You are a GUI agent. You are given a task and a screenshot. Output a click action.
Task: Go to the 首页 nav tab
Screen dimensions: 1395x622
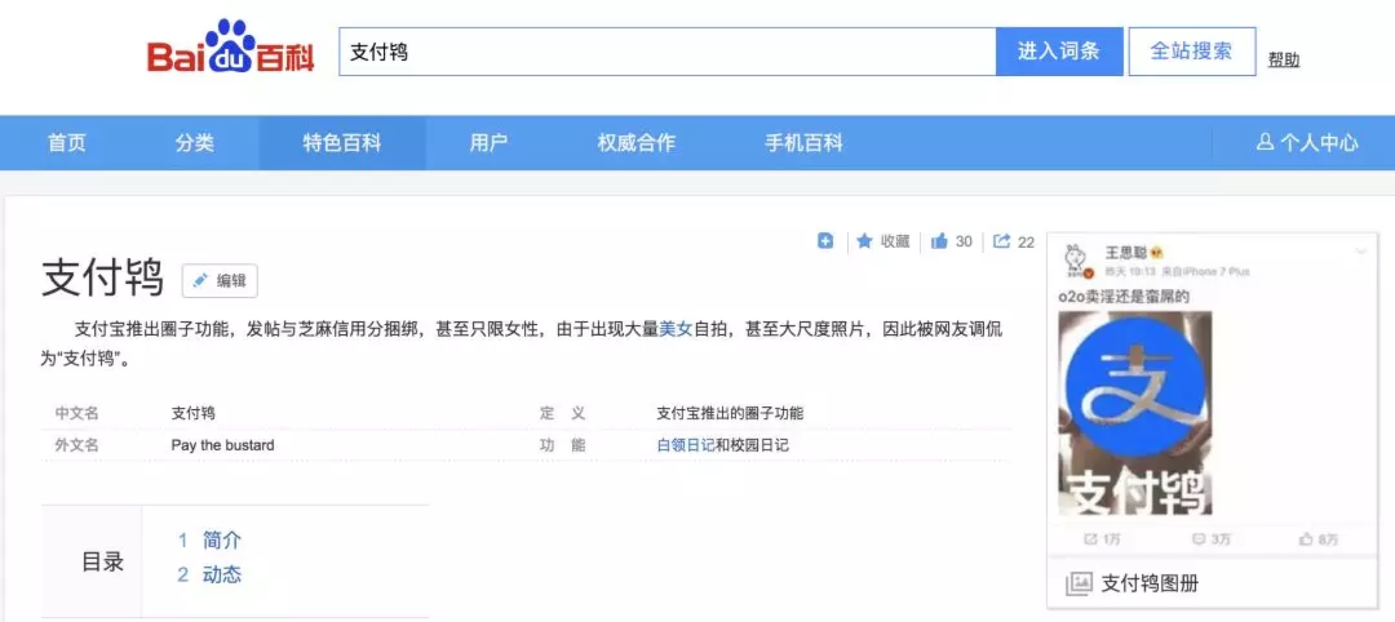tap(67, 143)
